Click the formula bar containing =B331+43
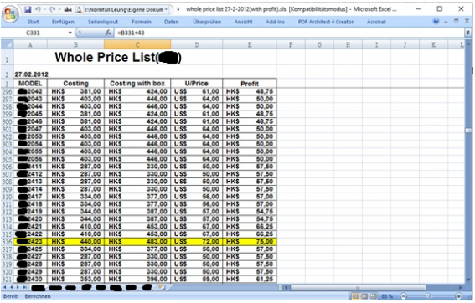The image size is (475, 303). (x=289, y=33)
